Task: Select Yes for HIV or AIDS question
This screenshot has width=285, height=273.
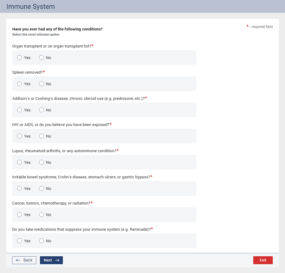Action: pyautogui.click(x=20, y=136)
